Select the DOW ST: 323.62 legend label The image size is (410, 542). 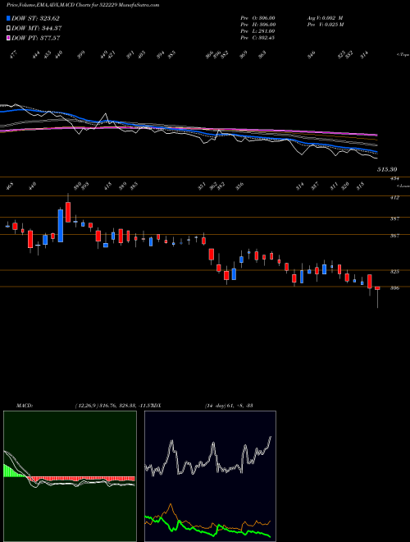tap(35, 18)
